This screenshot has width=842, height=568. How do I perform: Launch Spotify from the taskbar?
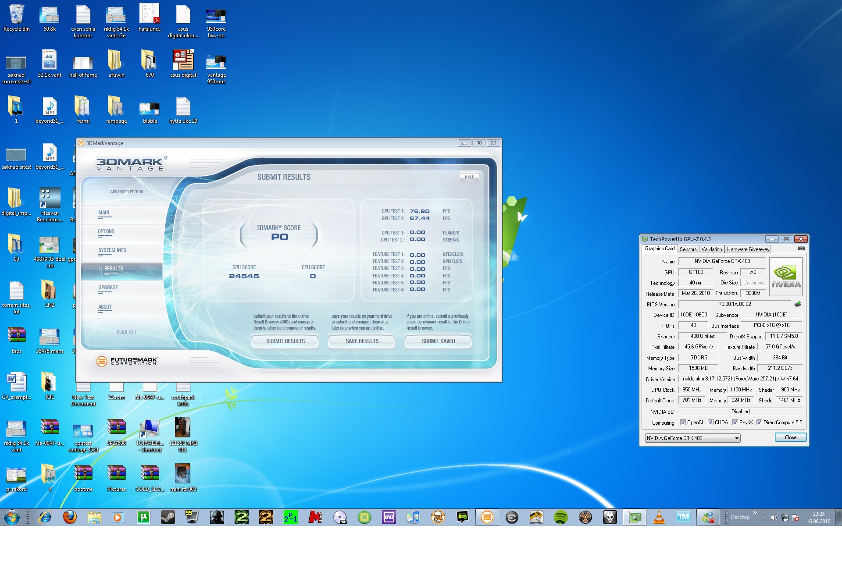click(x=560, y=518)
